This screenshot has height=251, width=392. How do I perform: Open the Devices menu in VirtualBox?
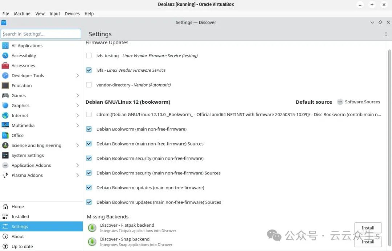pyautogui.click(x=72, y=14)
